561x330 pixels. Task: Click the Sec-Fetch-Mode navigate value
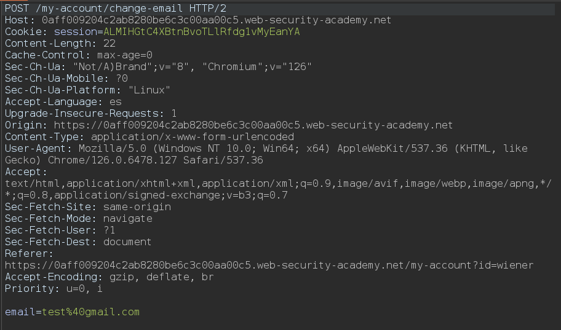click(128, 219)
